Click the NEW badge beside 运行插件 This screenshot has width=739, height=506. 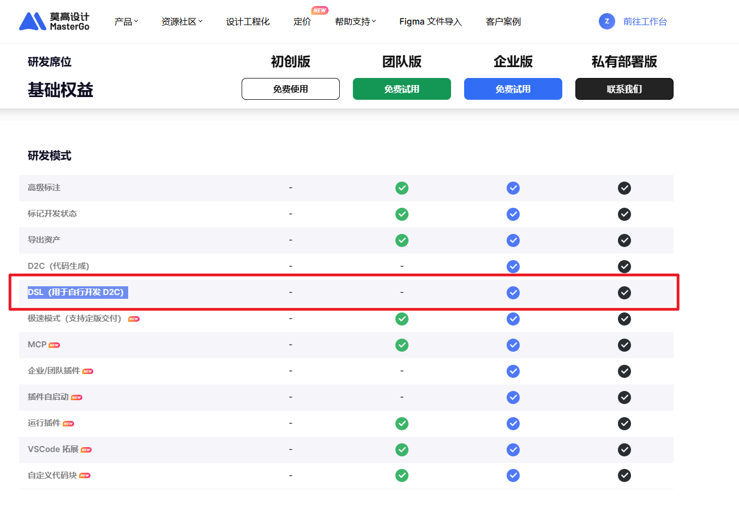[x=69, y=424]
